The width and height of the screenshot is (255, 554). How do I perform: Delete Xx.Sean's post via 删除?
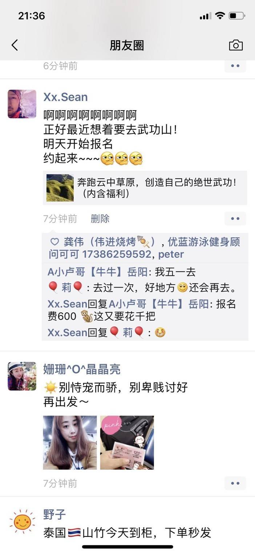pyautogui.click(x=100, y=219)
